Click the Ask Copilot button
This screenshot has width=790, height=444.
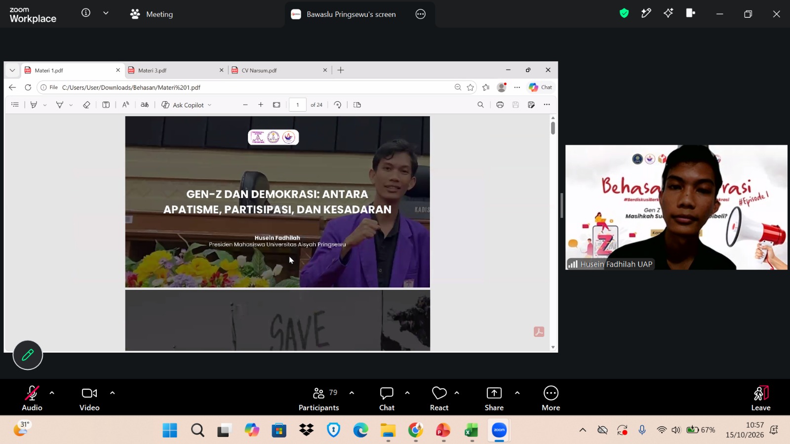click(187, 105)
